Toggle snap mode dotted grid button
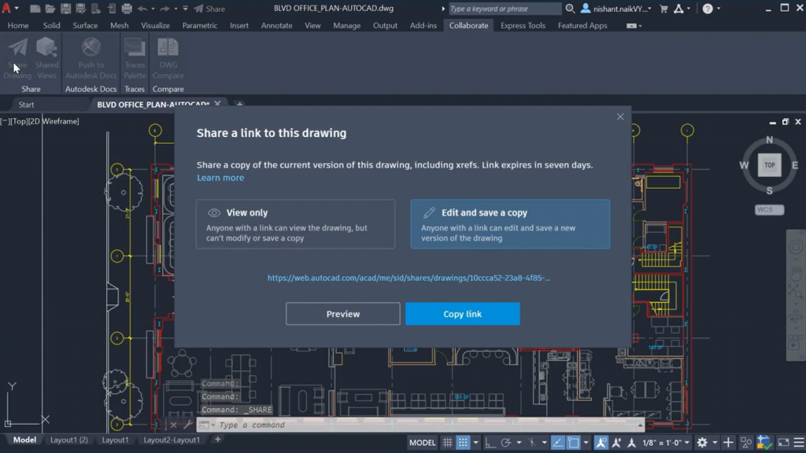 (463, 443)
